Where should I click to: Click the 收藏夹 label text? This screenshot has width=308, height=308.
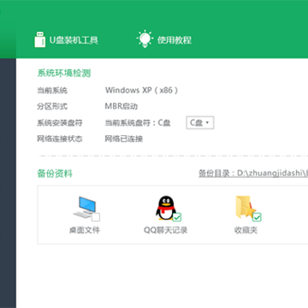246,230
